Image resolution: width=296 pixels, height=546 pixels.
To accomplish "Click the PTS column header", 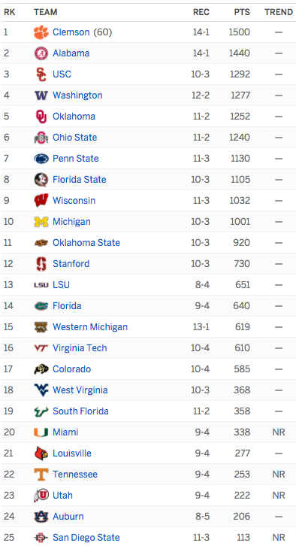I will 242,12.
